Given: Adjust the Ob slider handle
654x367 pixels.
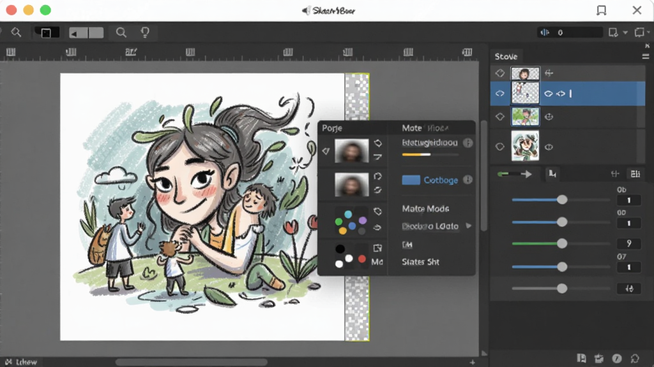Looking at the screenshot, I should pos(562,199).
